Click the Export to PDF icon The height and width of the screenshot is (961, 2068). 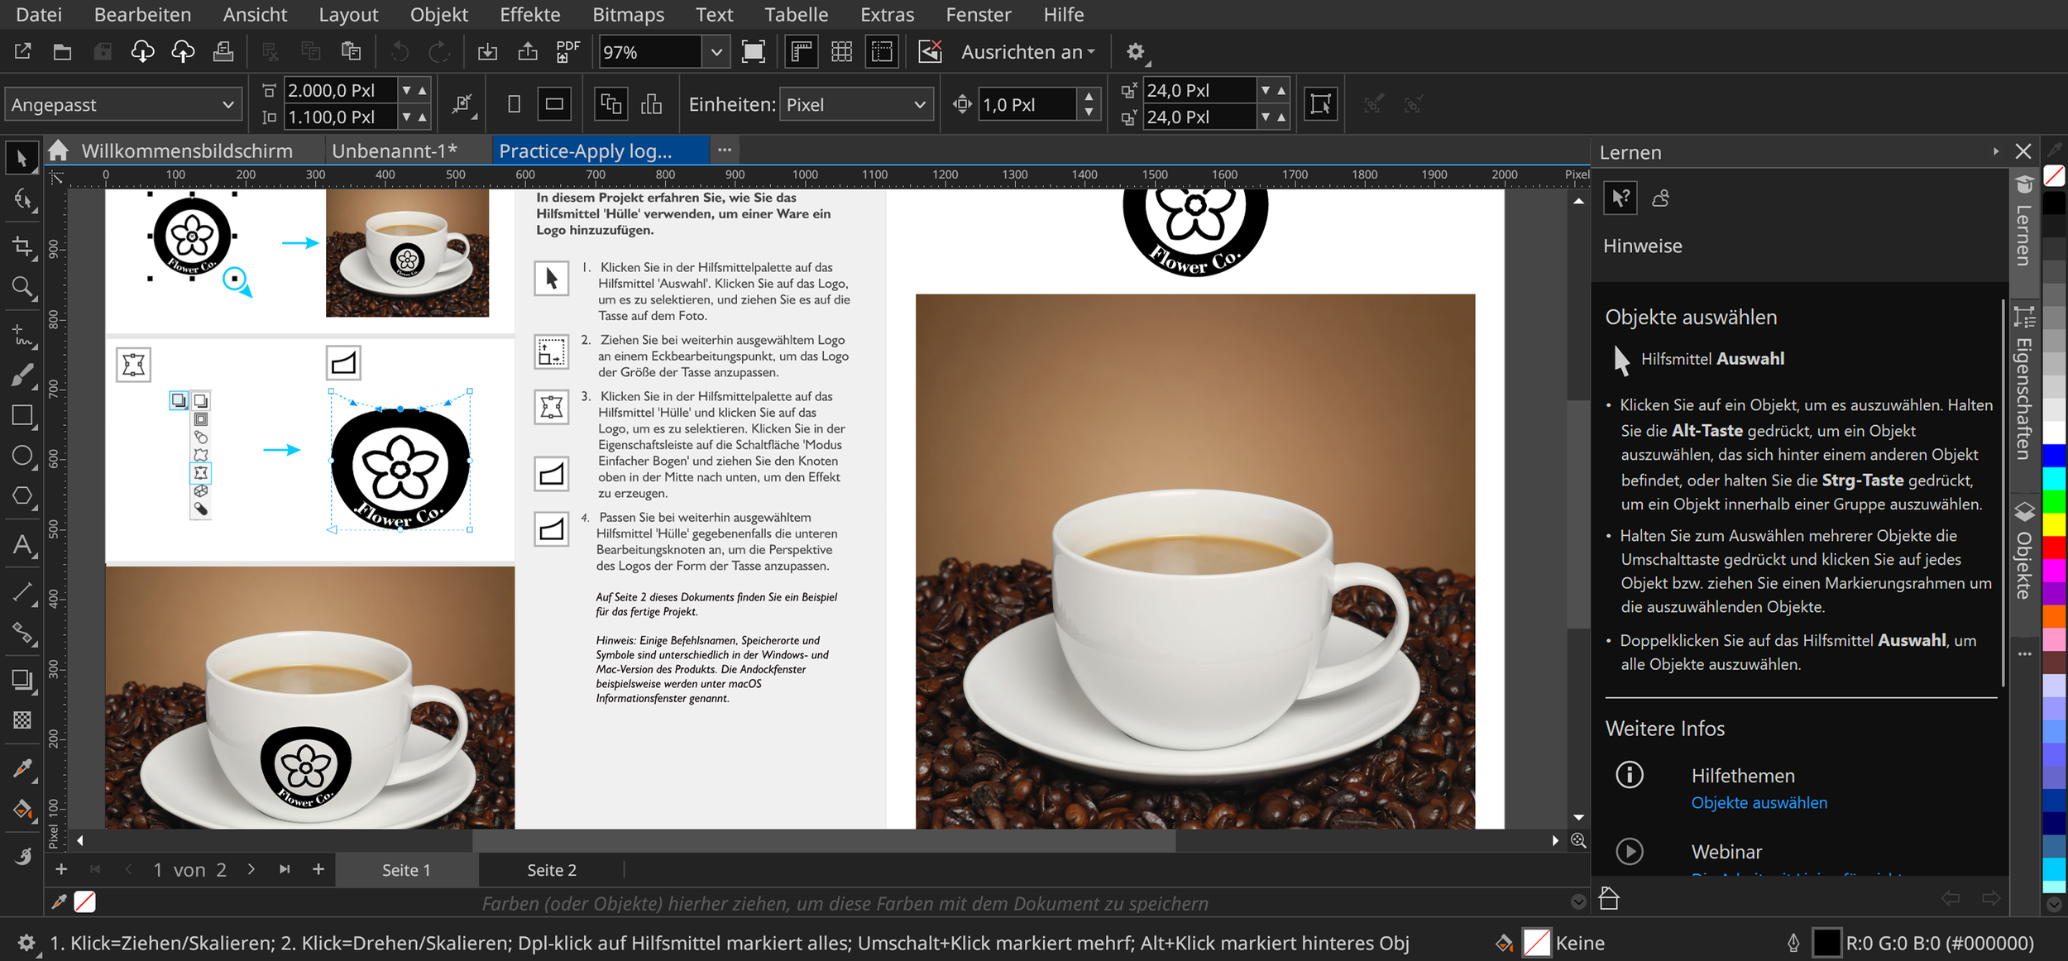pyautogui.click(x=567, y=52)
